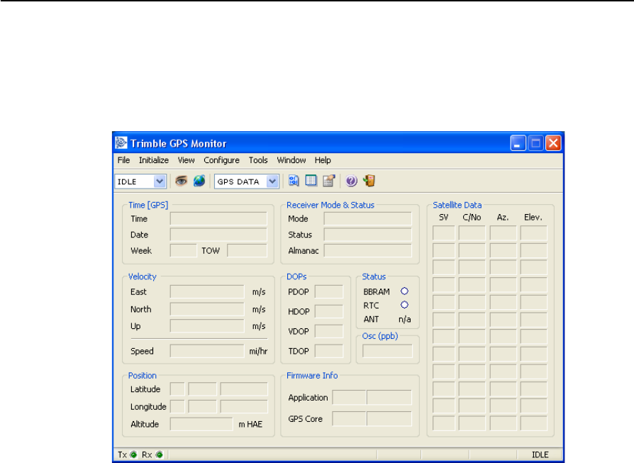The height and width of the screenshot is (463, 634).
Task: Open the File menu
Action: coord(123,160)
